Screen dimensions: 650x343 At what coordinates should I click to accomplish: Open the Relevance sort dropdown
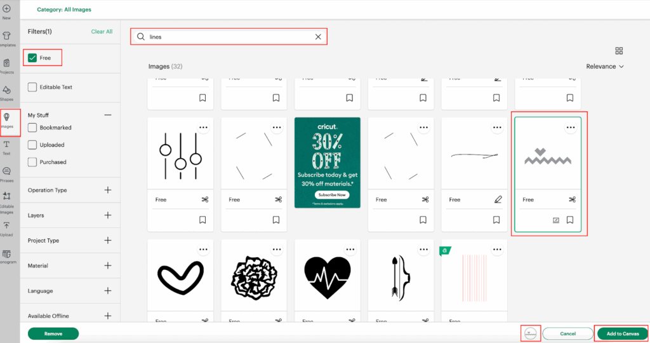(x=604, y=66)
